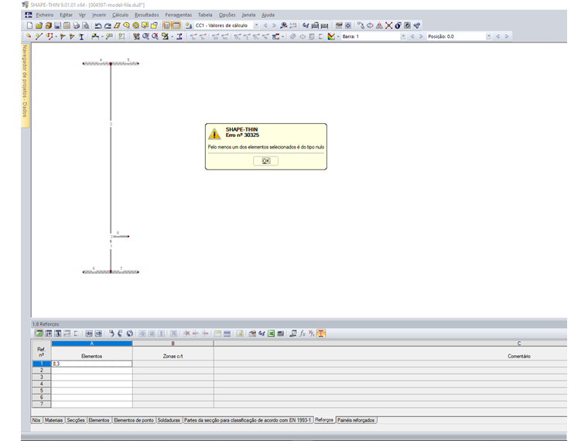588x441 pixels.
Task: Go to next position arrow after Posição field
Action: 506,36
